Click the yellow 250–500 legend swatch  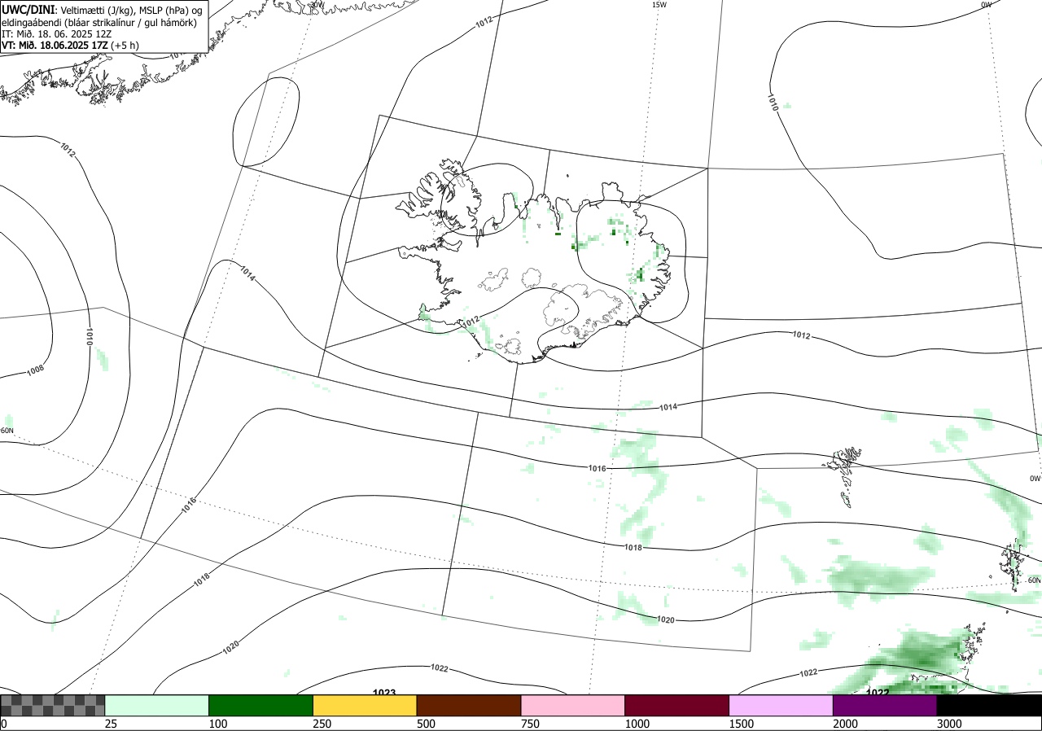(365, 705)
